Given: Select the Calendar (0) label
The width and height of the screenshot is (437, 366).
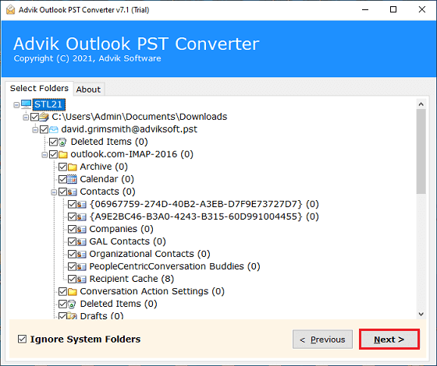Looking at the screenshot, I should (x=107, y=179).
